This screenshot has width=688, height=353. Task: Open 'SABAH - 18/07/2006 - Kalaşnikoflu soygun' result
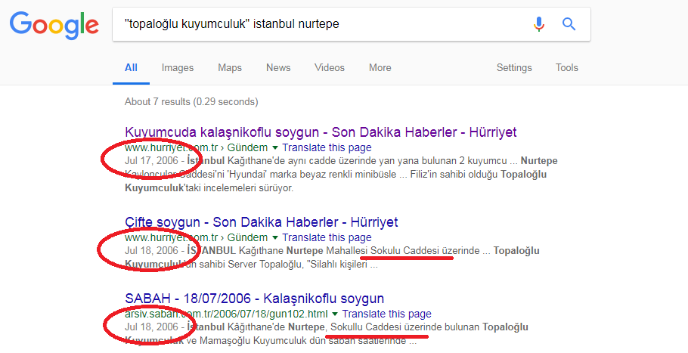click(x=255, y=299)
